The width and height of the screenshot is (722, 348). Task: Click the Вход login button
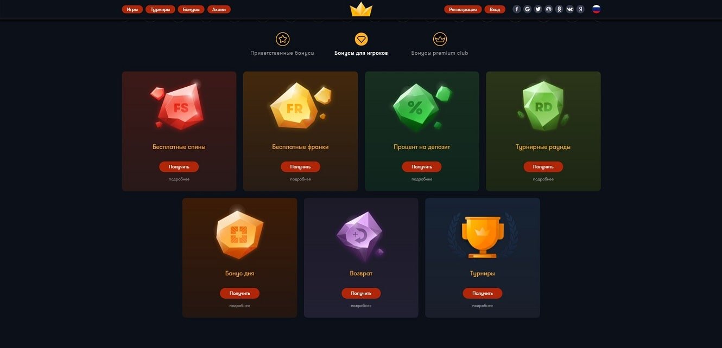(495, 9)
